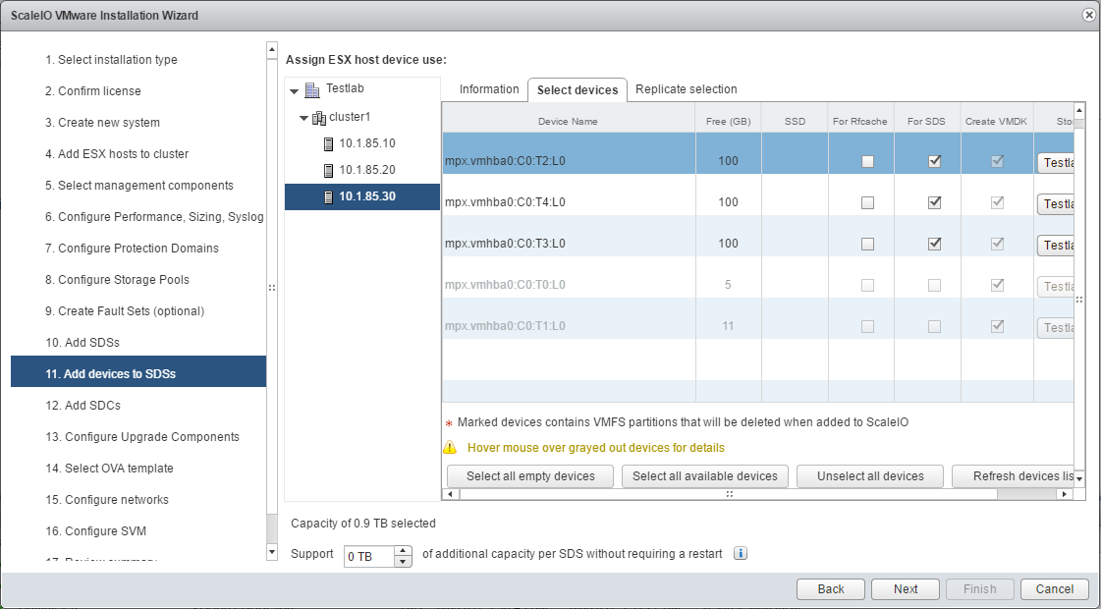Decrease support capacity with down arrow
This screenshot has height=609, width=1101.
click(x=403, y=561)
